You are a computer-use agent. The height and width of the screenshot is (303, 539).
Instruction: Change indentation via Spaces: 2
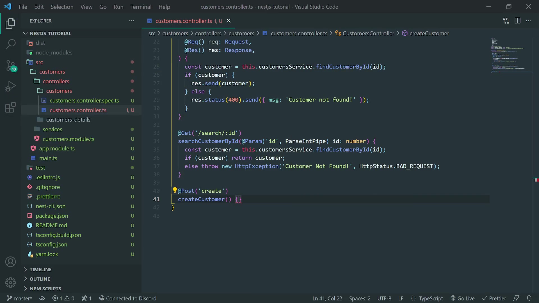(x=360, y=298)
